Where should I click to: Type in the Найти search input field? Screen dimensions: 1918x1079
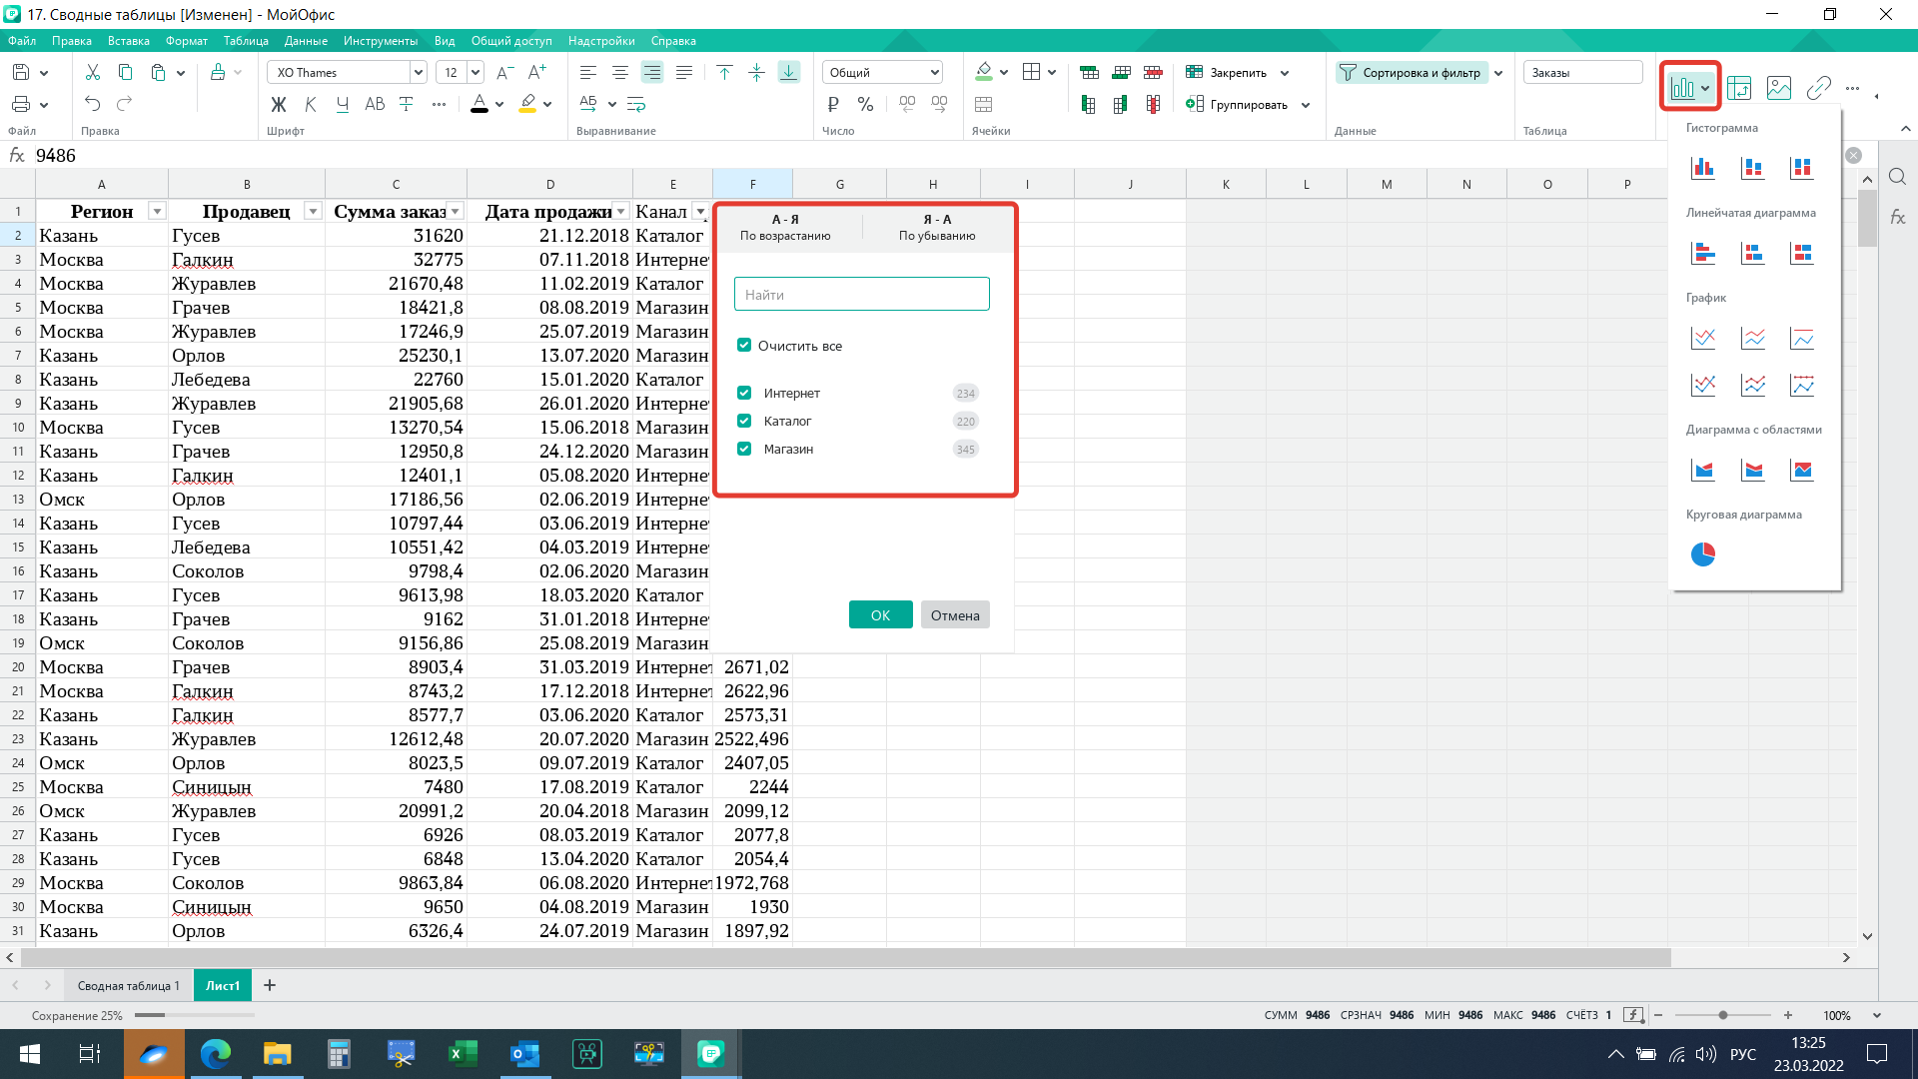pos(863,293)
